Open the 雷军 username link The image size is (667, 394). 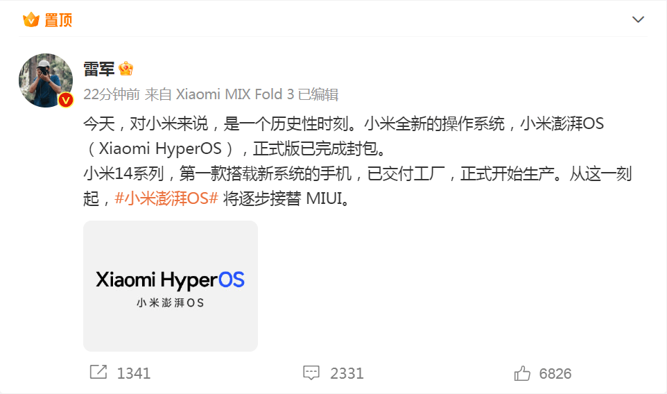(x=98, y=69)
